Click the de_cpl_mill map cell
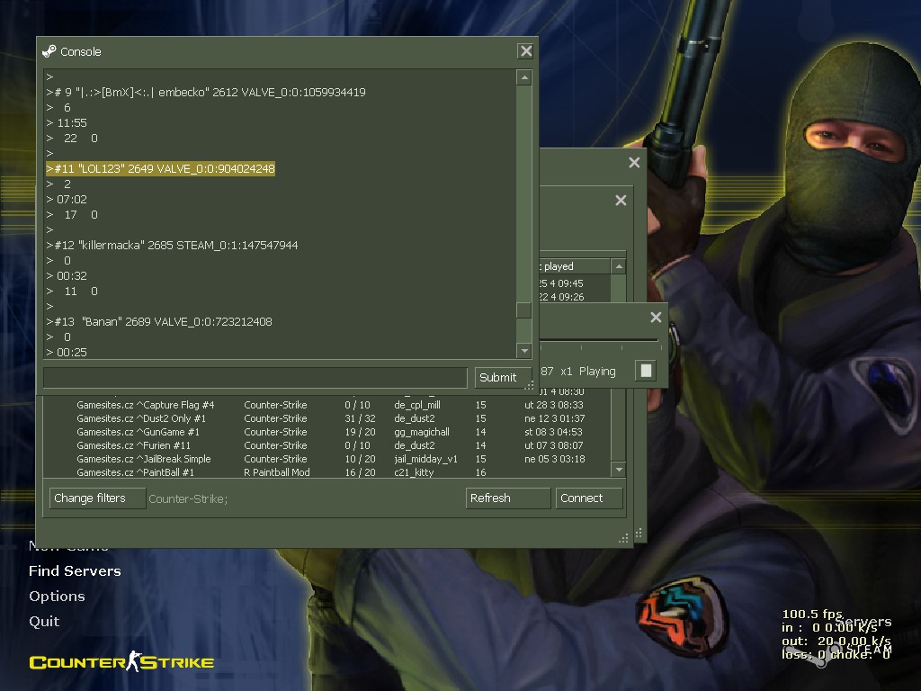The width and height of the screenshot is (921, 691). 417,405
